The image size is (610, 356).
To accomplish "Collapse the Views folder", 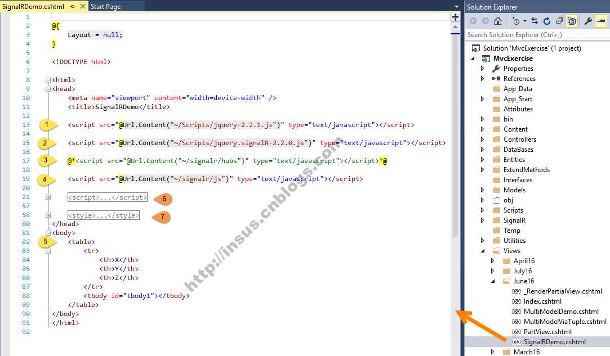I will [x=482, y=251].
